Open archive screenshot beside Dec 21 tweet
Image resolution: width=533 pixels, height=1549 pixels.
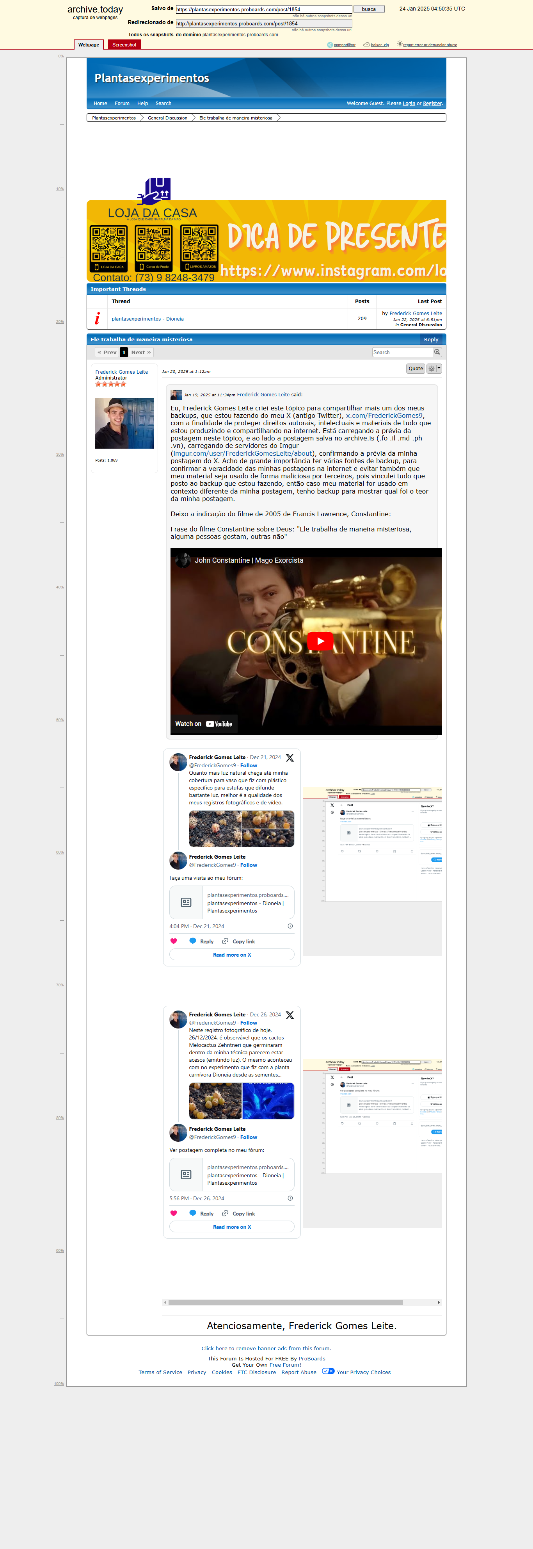pyautogui.click(x=373, y=871)
